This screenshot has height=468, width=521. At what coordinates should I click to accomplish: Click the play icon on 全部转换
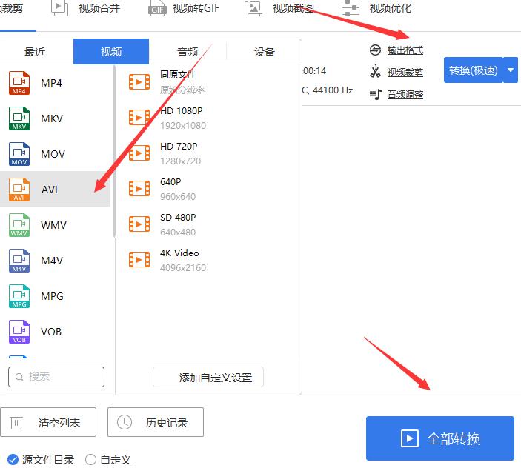coord(409,438)
